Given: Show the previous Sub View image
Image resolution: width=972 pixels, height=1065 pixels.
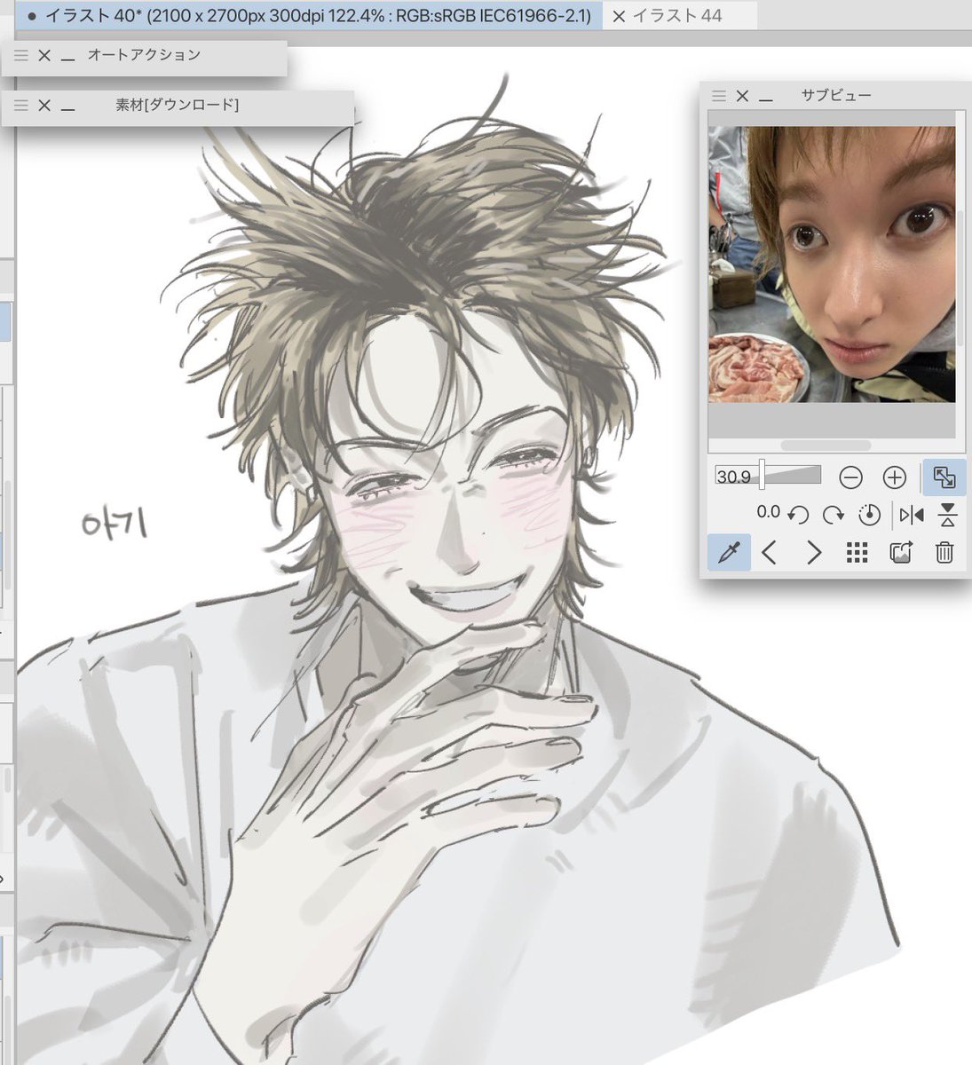Looking at the screenshot, I should coord(770,553).
